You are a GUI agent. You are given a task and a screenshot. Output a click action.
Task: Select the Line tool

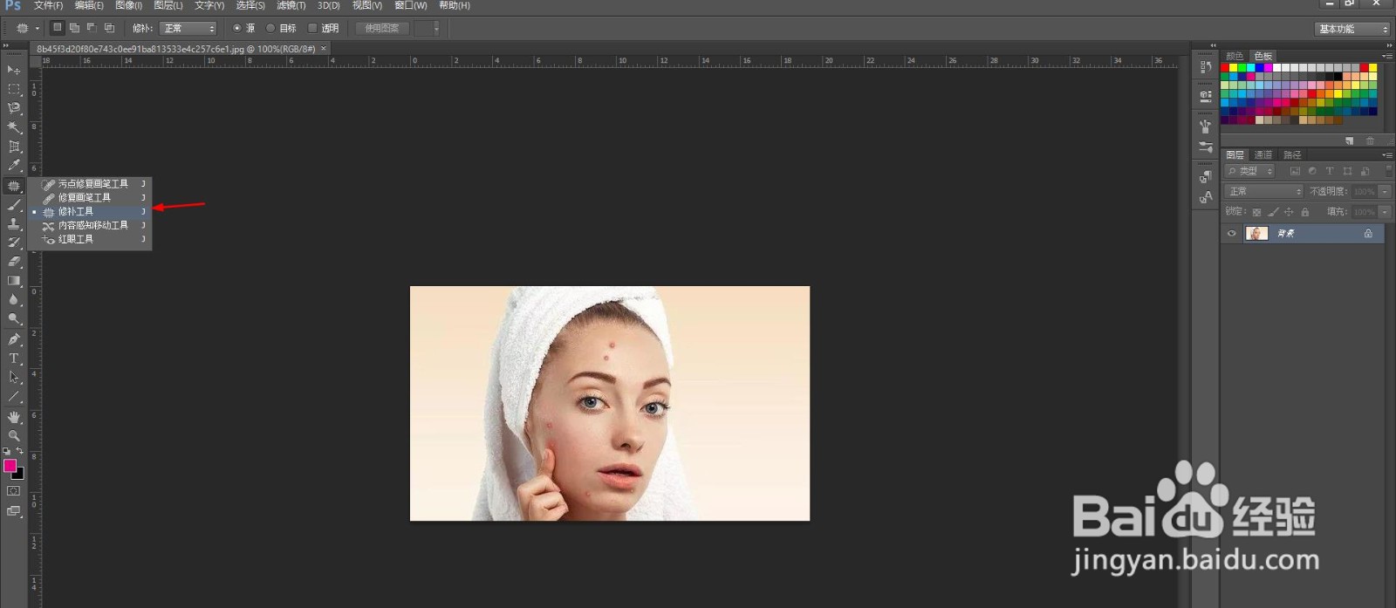[x=14, y=397]
